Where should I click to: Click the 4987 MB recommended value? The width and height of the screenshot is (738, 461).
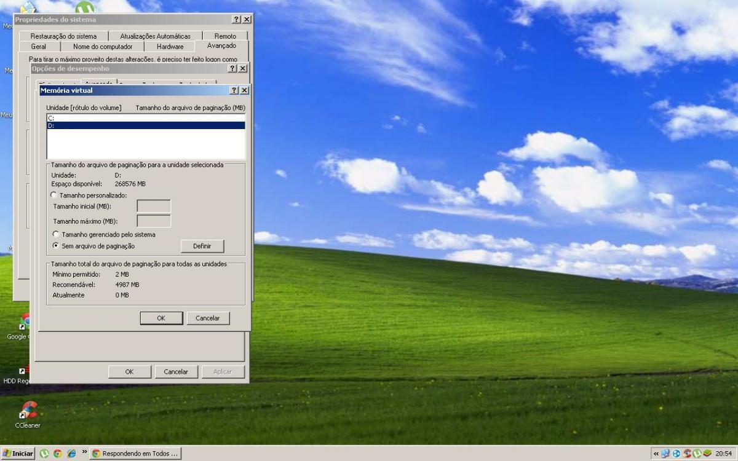coord(127,285)
